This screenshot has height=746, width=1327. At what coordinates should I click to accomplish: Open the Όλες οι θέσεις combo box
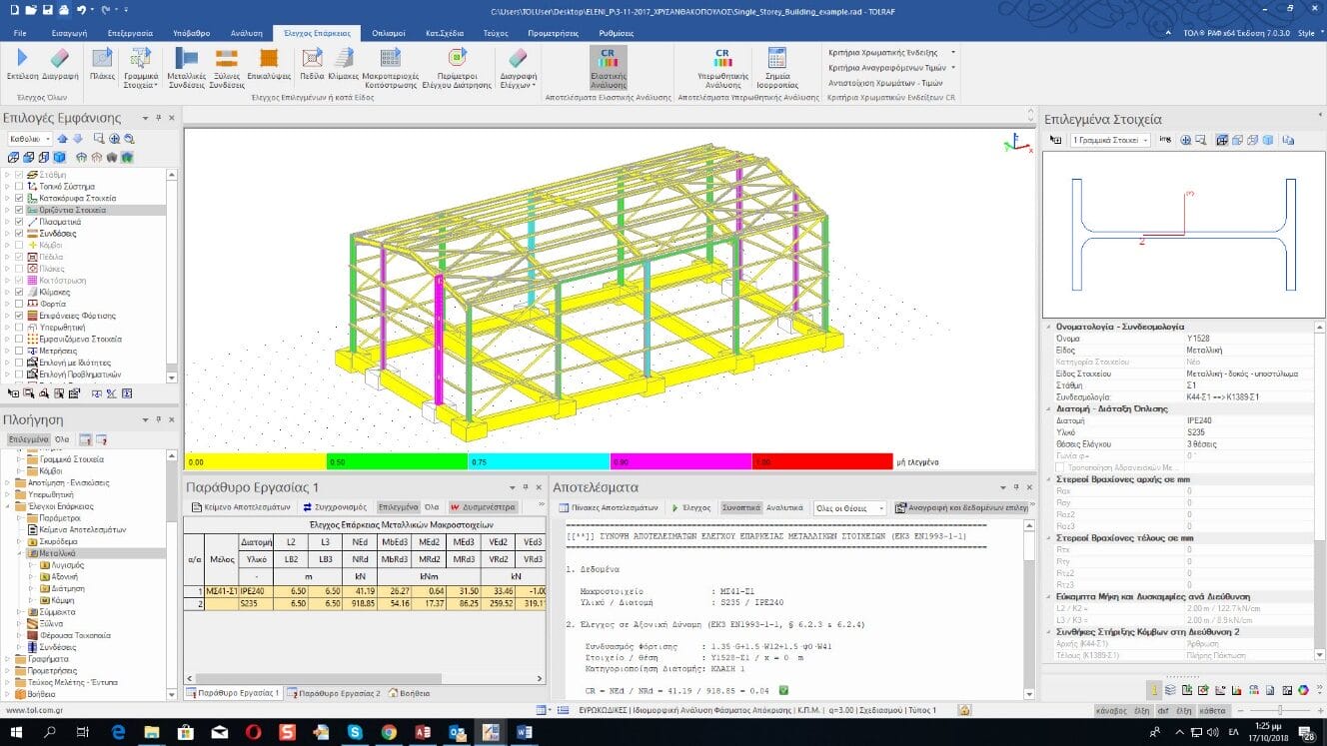click(x=848, y=507)
